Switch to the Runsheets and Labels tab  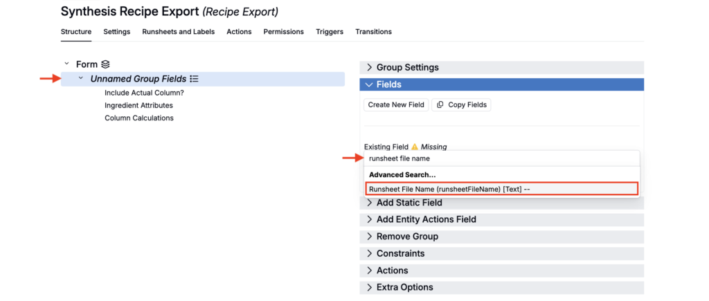pyautogui.click(x=178, y=32)
